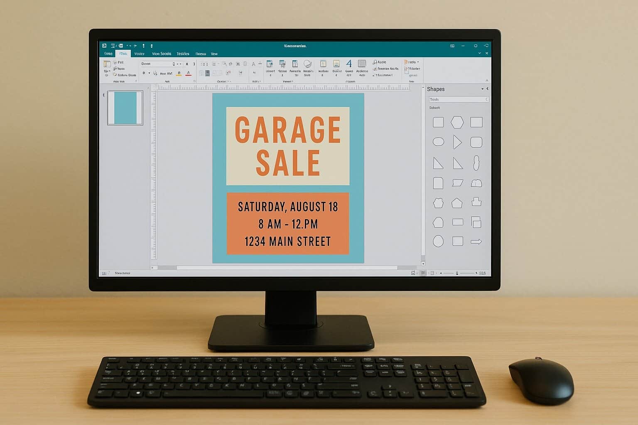Screen dimensions: 638x425
Task: Click the globe icon in the ribbon
Action: (x=307, y=64)
